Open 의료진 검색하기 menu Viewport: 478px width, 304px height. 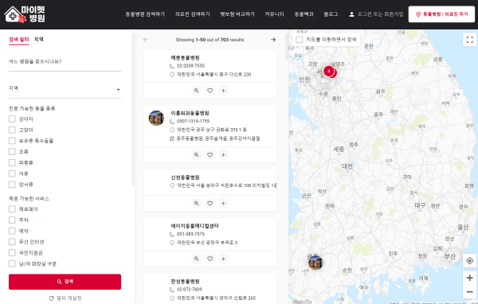coord(192,14)
